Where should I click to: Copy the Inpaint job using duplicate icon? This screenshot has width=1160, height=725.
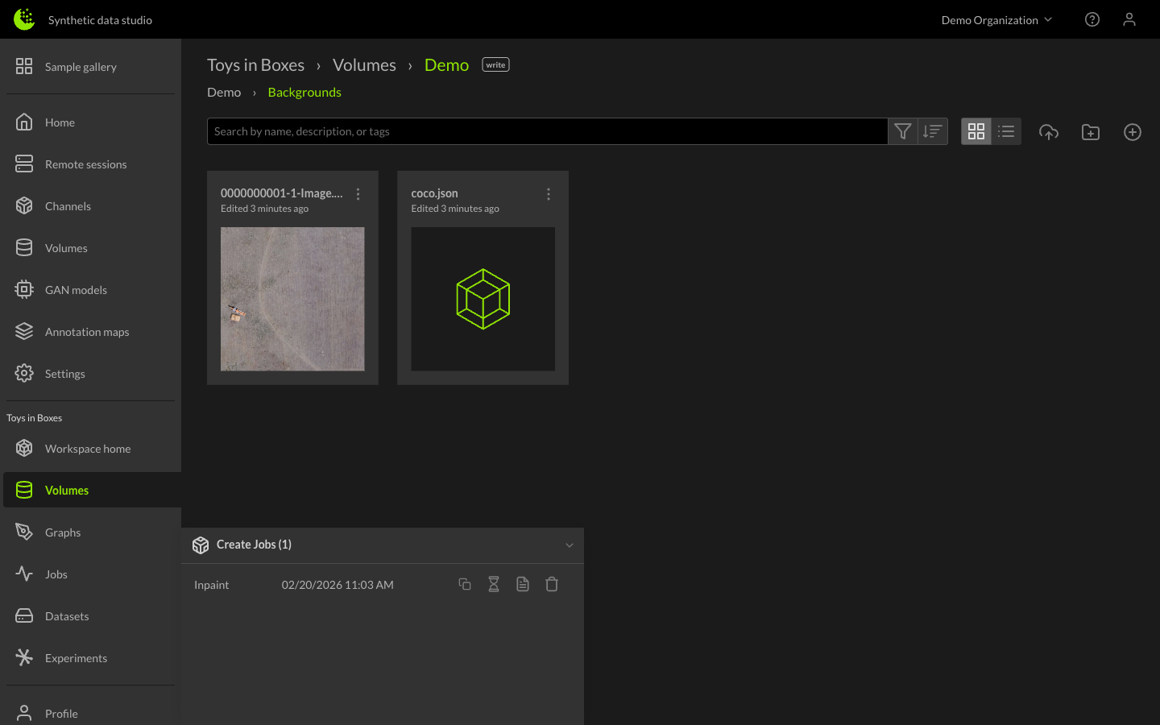pos(465,585)
